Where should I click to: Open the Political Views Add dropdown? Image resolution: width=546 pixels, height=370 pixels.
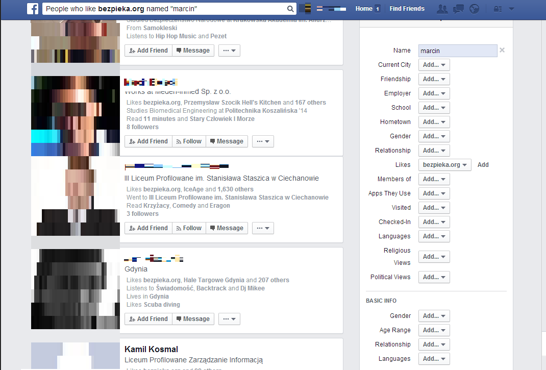click(434, 277)
